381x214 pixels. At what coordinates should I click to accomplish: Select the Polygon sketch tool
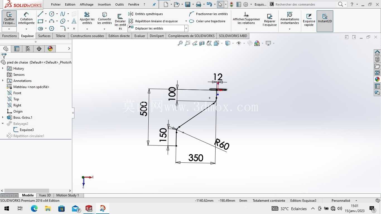pyautogui.click(x=52, y=28)
